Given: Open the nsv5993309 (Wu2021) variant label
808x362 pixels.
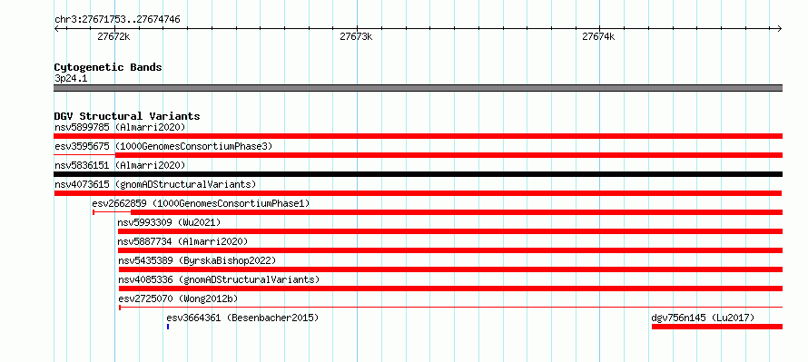Looking at the screenshot, I should tap(169, 222).
